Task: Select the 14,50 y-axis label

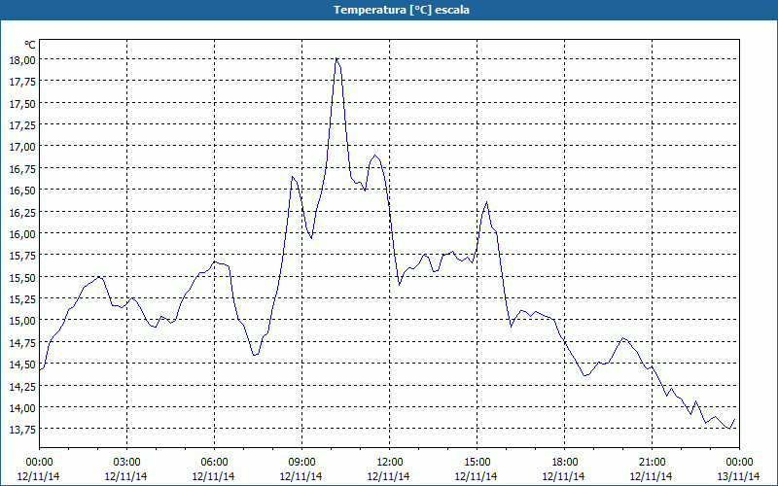Action: [22, 364]
